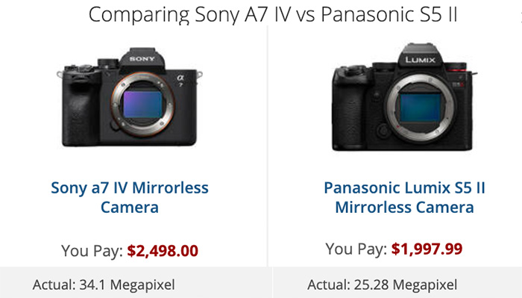Click the You Pay label under Sony camera

coord(92,251)
